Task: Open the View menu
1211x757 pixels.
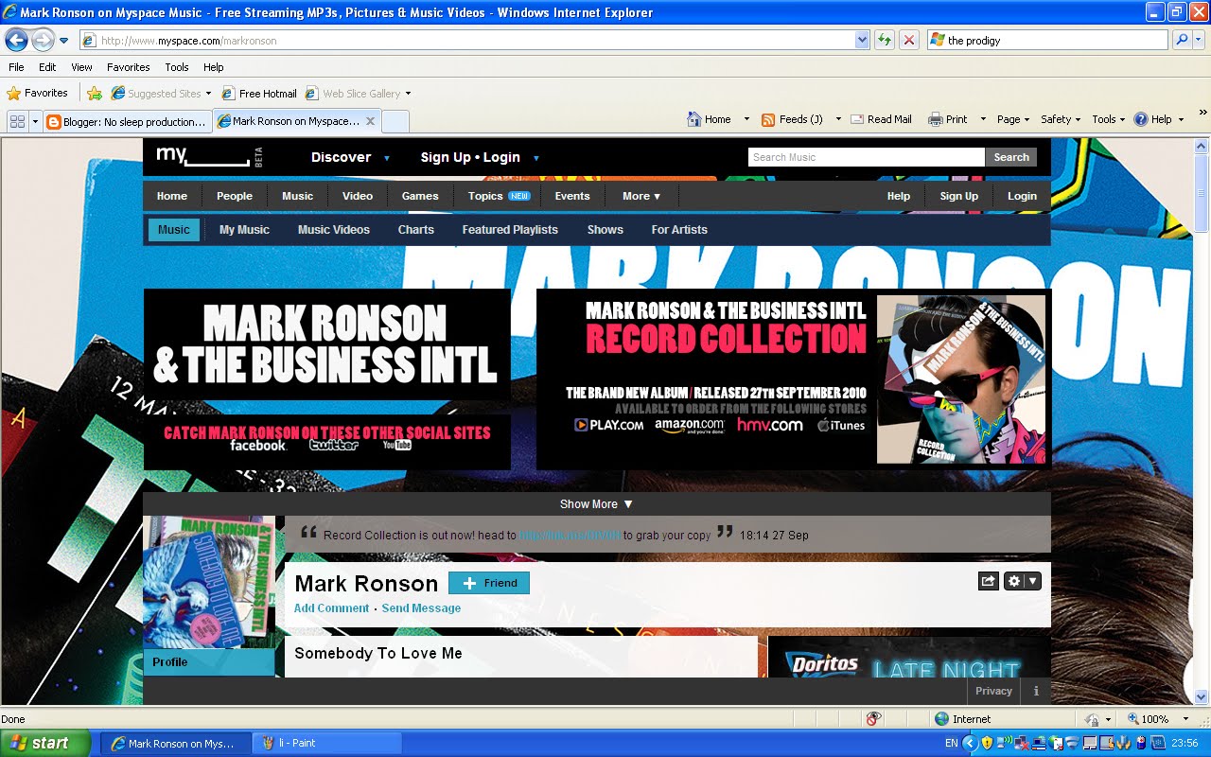Action: click(81, 67)
